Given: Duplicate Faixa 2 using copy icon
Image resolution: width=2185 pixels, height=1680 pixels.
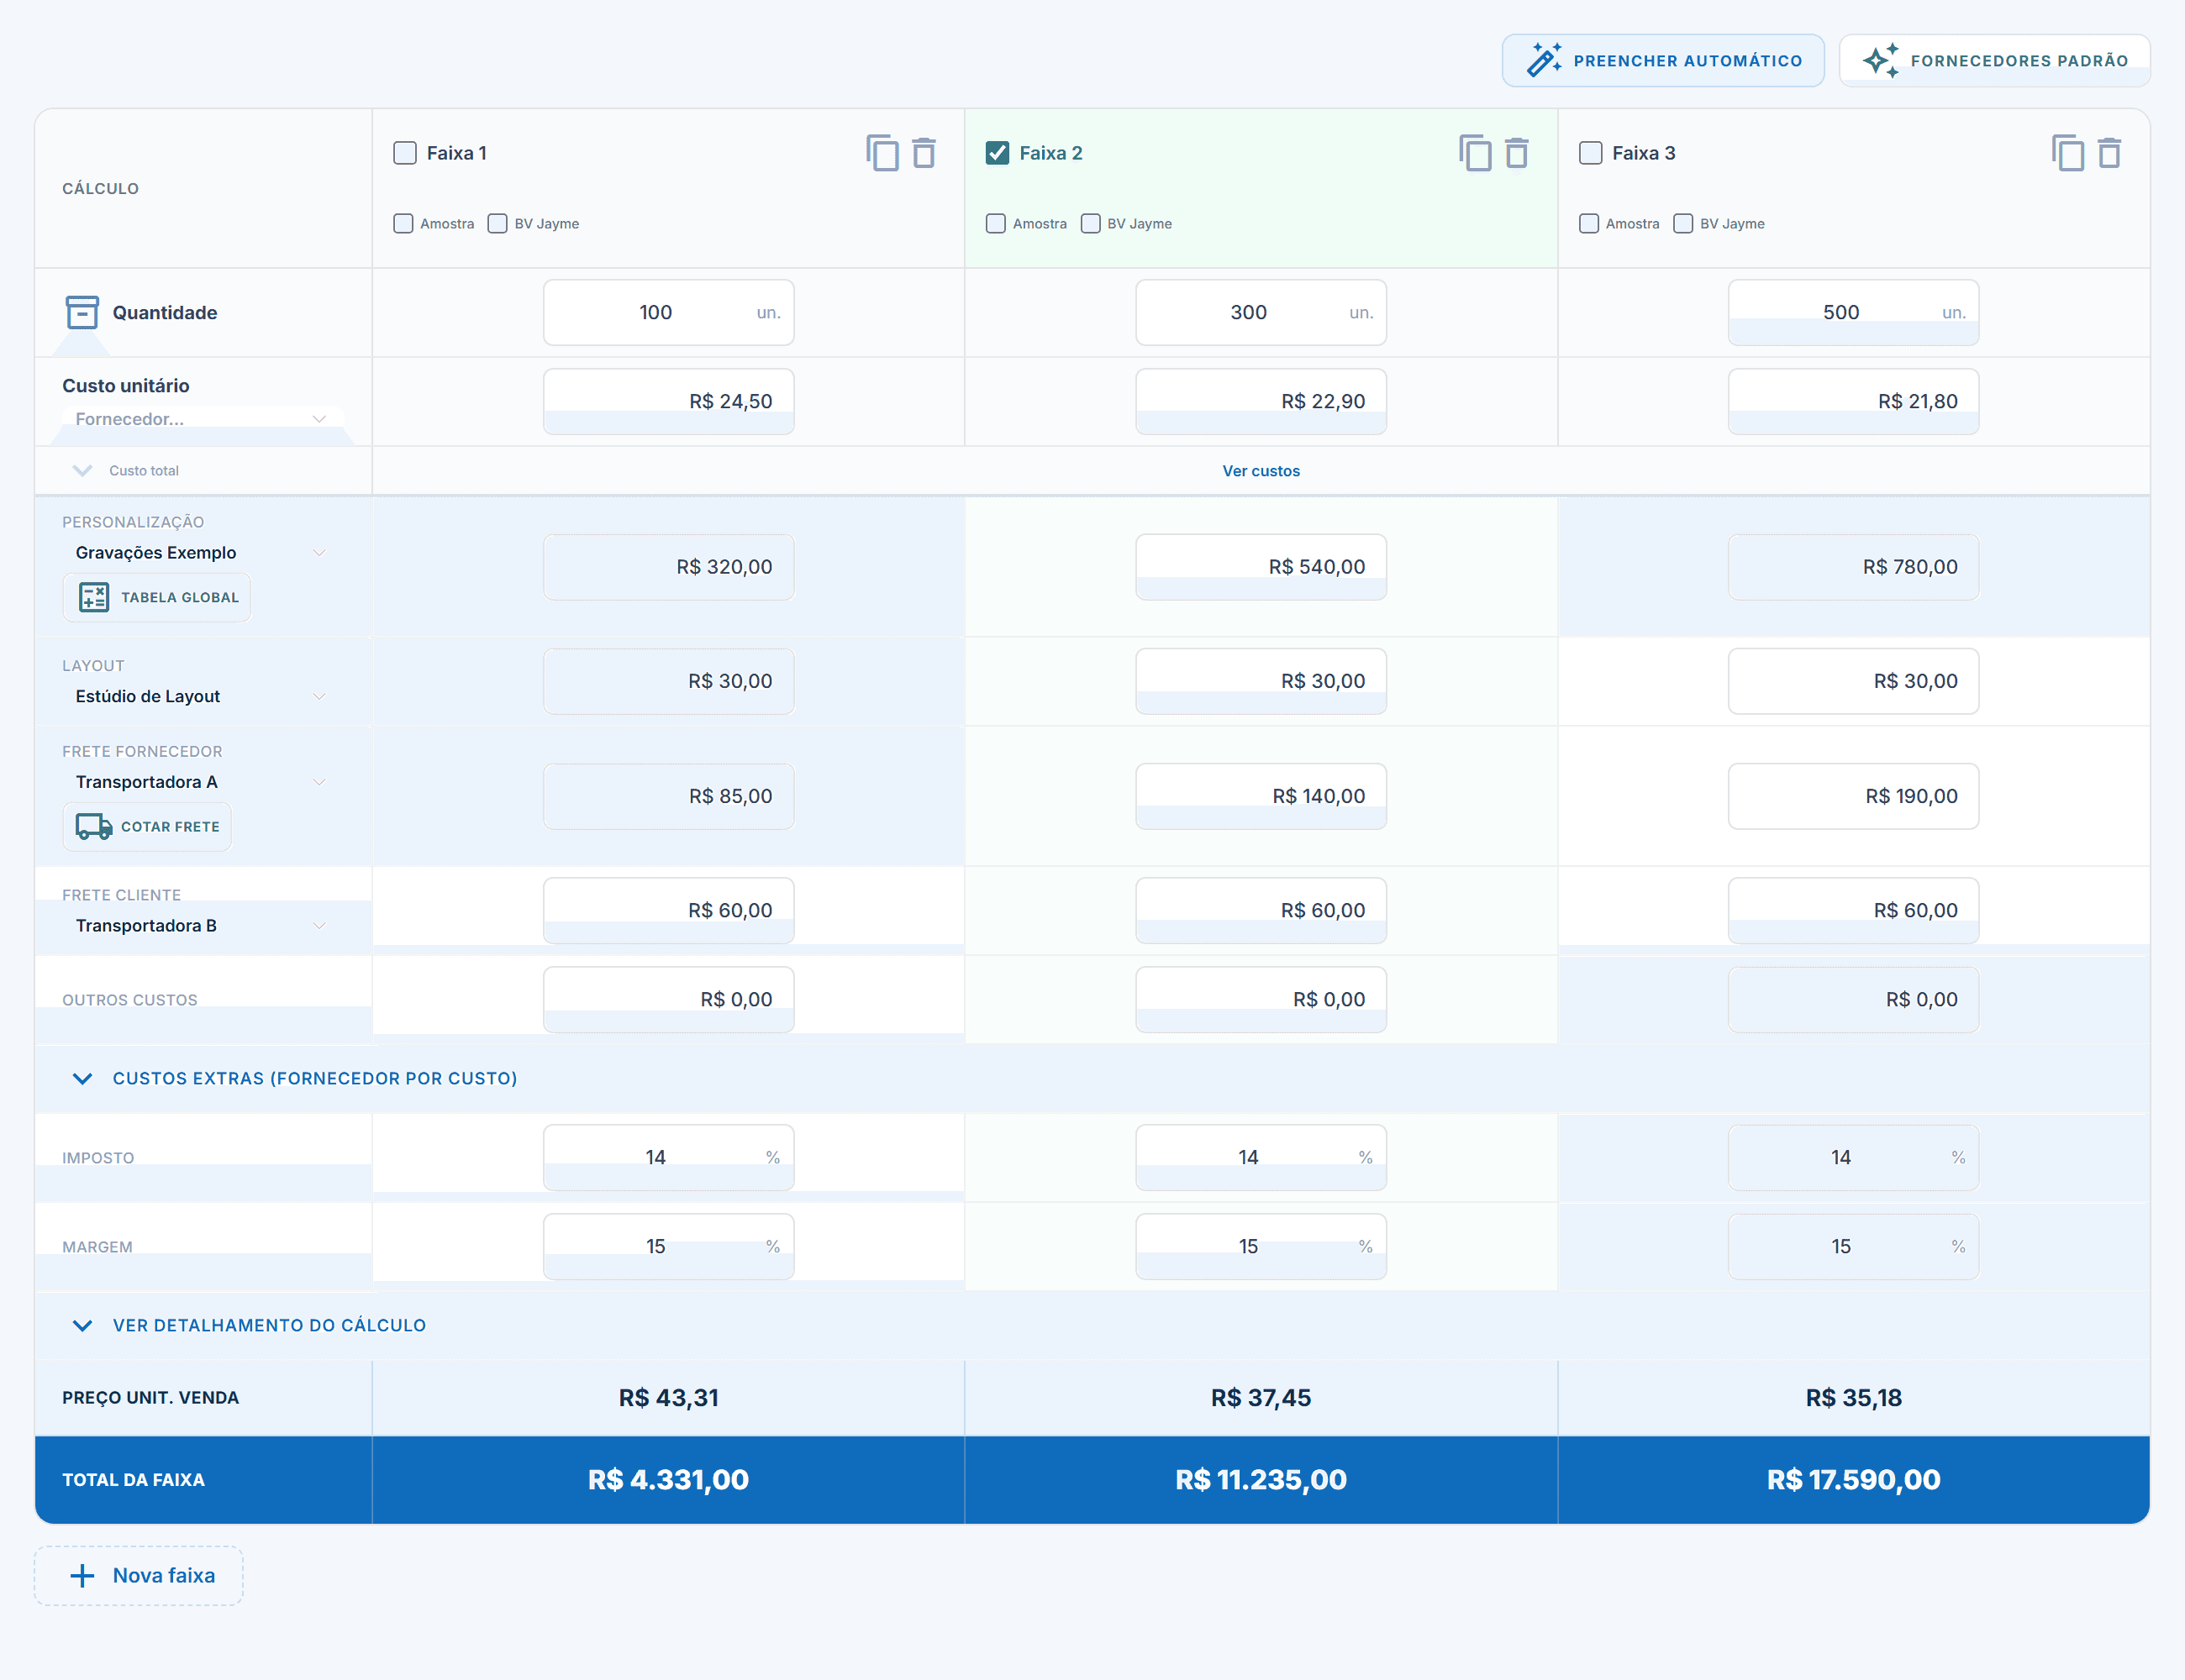Looking at the screenshot, I should coord(1476,153).
